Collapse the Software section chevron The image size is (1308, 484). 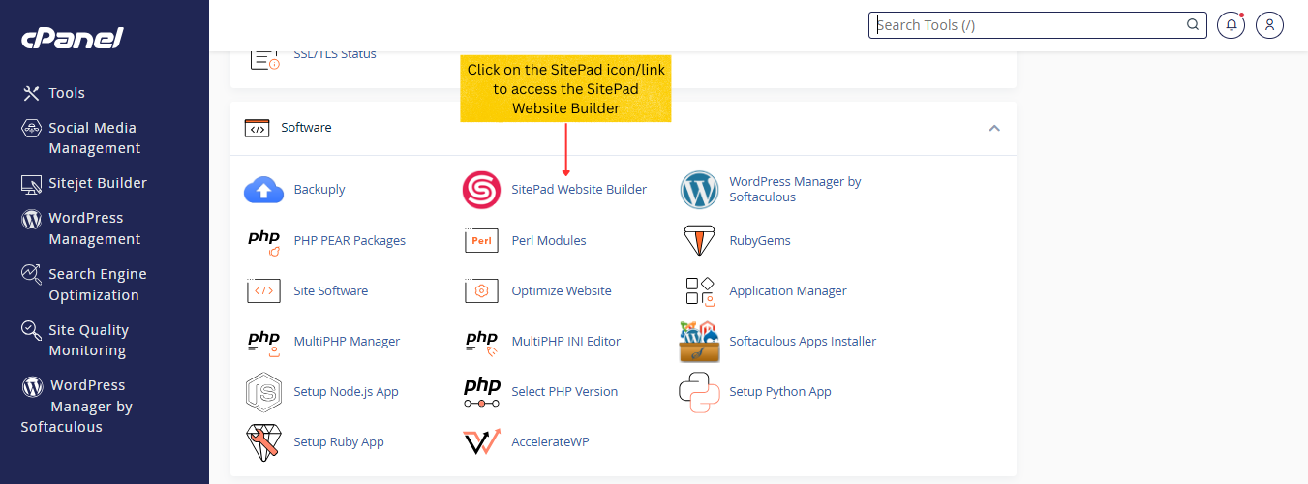tap(993, 128)
